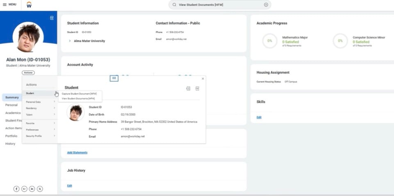This screenshot has width=394, height=196.
Task: Click the Mathematics Major 0% progress circle
Action: tap(270, 41)
